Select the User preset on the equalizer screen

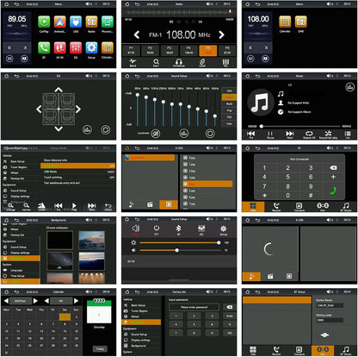[229, 124]
